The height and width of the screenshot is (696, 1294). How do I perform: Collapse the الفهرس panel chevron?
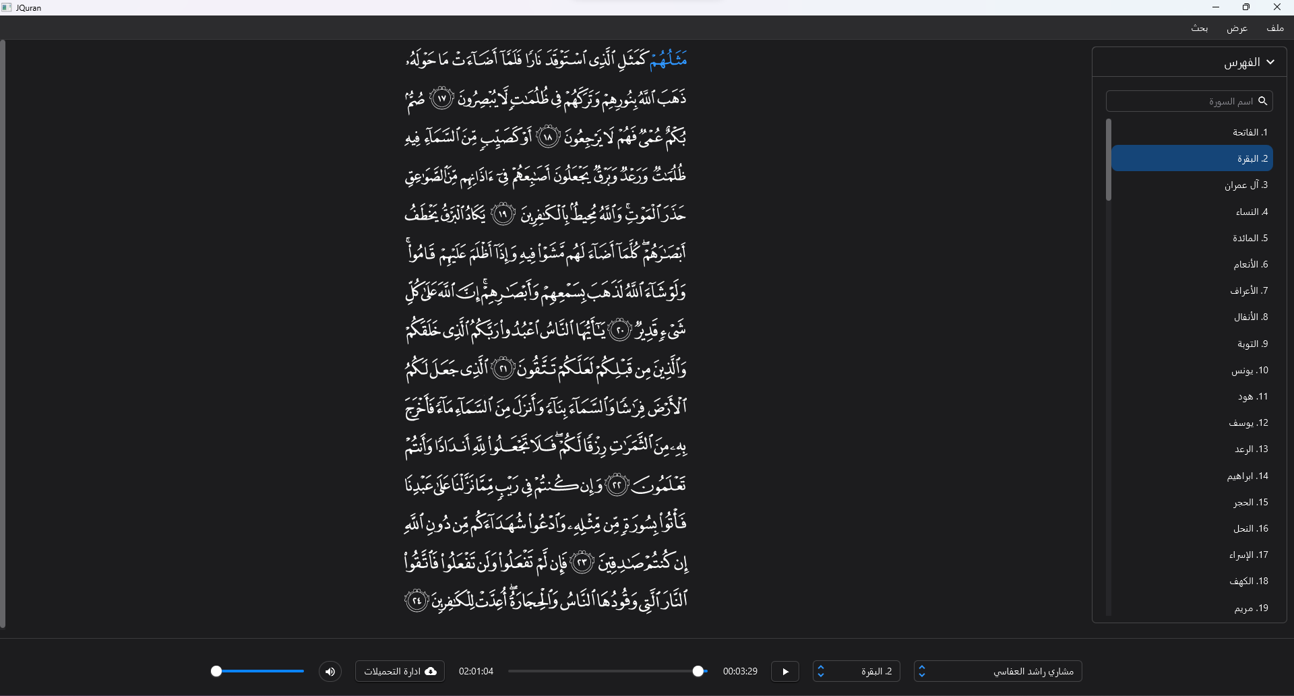[x=1270, y=62]
